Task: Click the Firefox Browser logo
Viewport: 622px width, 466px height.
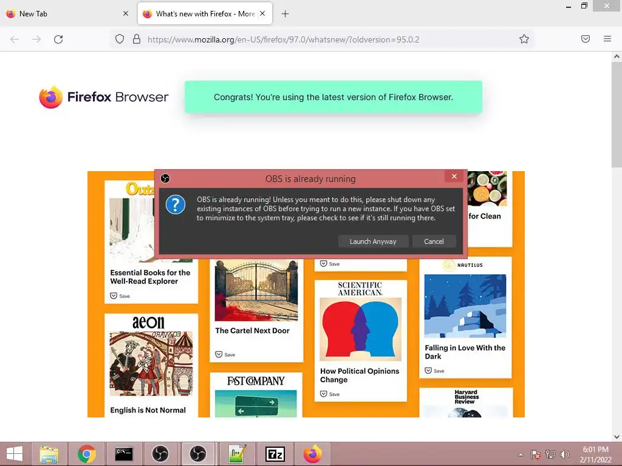Action: coord(104,96)
